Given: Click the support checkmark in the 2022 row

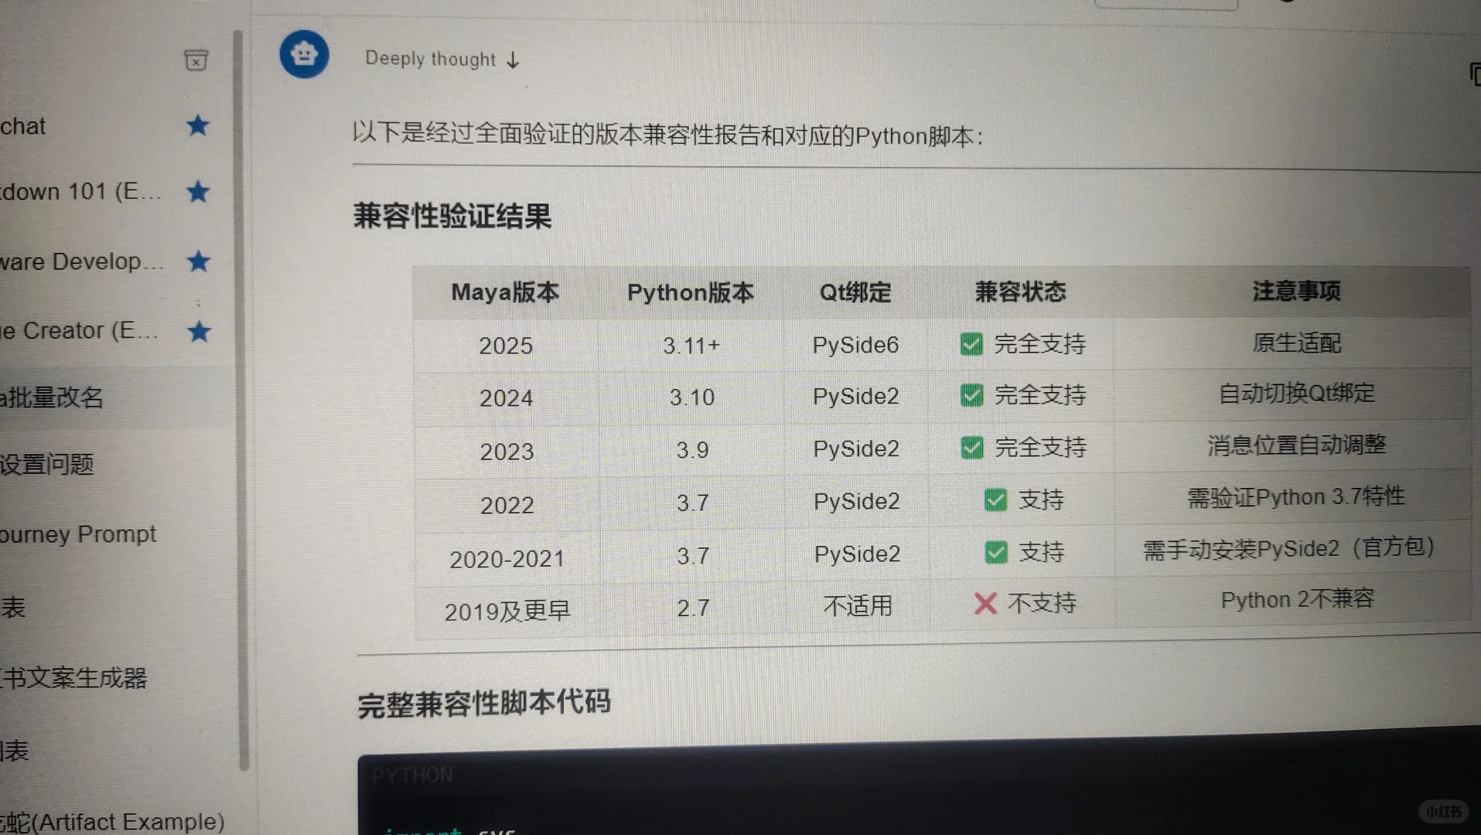Looking at the screenshot, I should pos(996,499).
